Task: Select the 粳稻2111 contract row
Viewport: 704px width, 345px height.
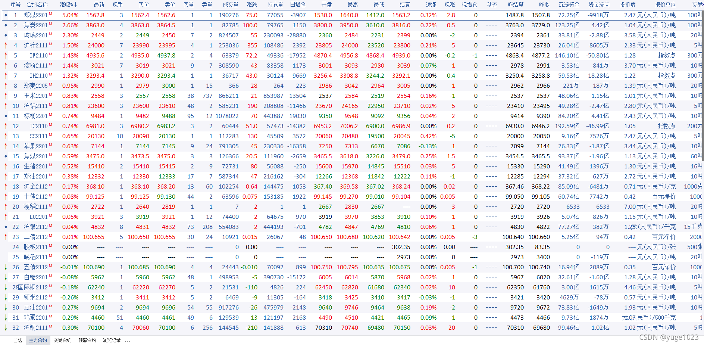Action: tap(352, 207)
